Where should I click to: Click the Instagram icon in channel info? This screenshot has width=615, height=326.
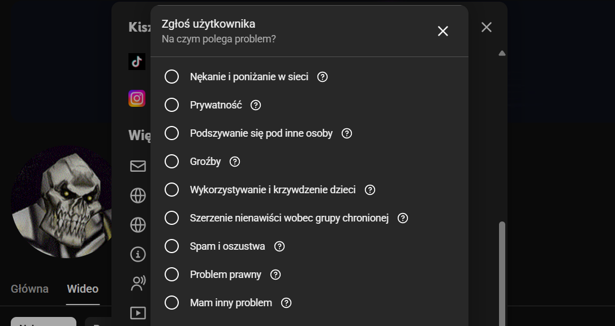[137, 98]
